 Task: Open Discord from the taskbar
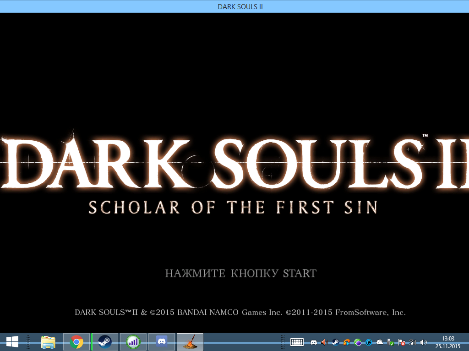tap(162, 342)
